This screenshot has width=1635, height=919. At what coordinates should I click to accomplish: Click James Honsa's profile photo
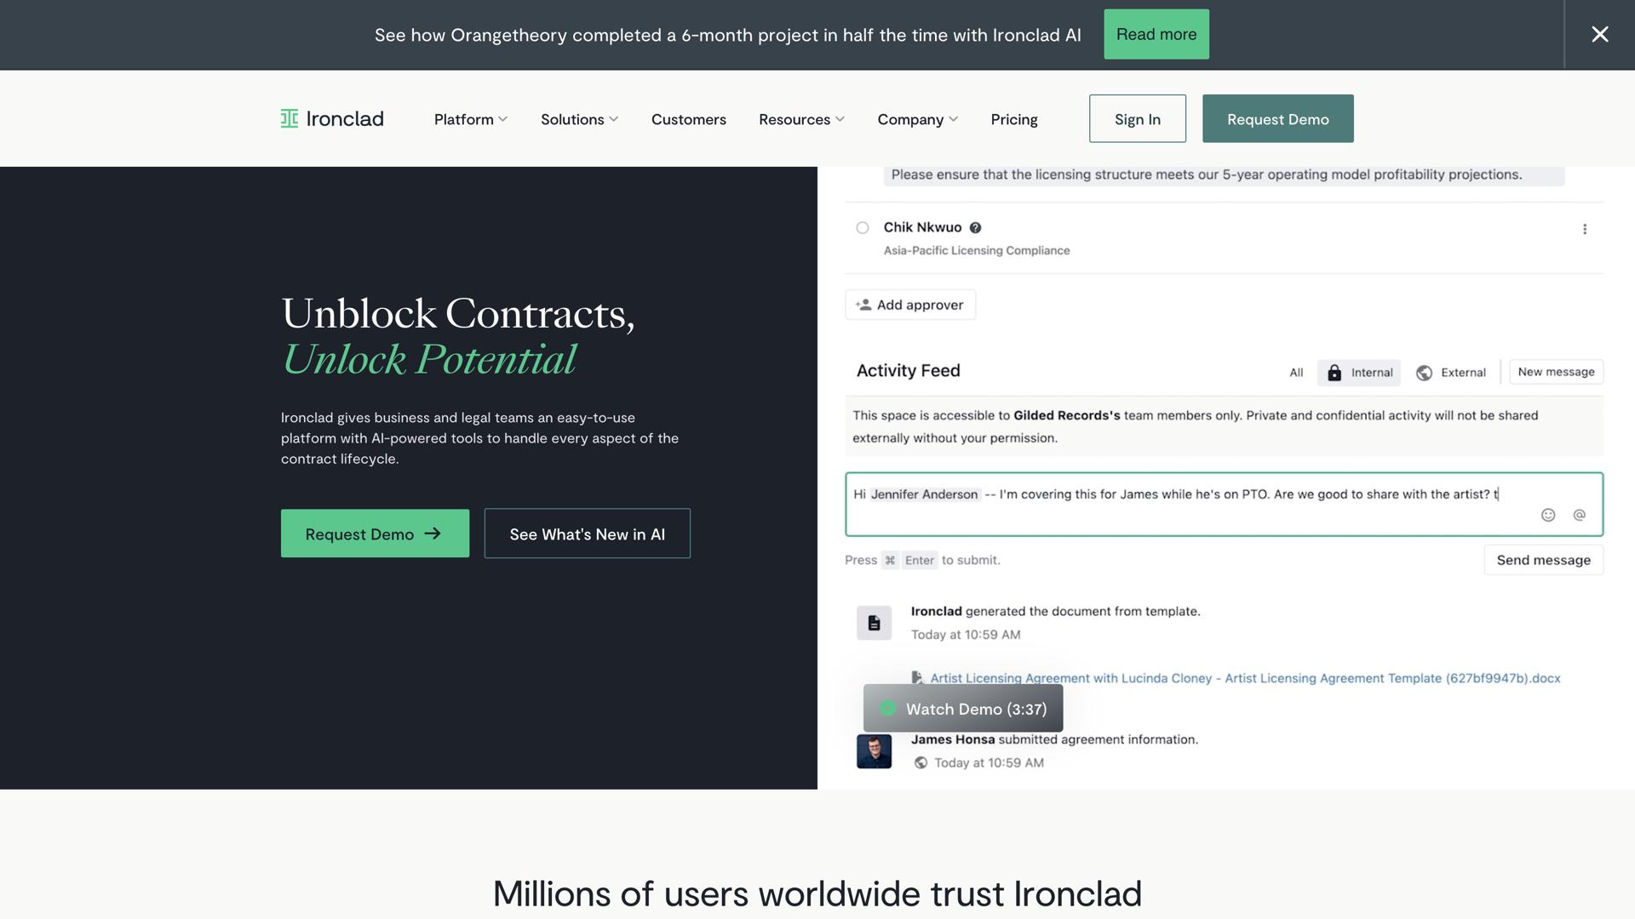coord(874,751)
